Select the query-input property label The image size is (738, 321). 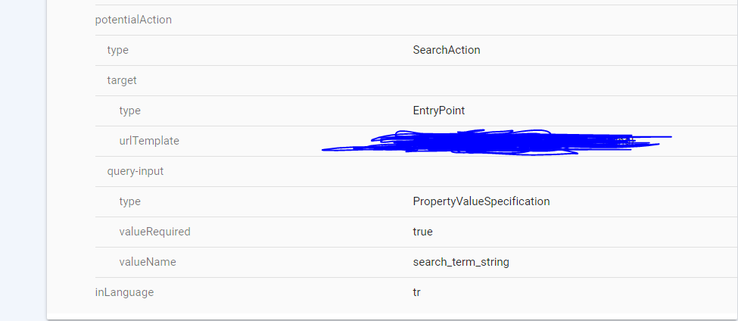135,171
